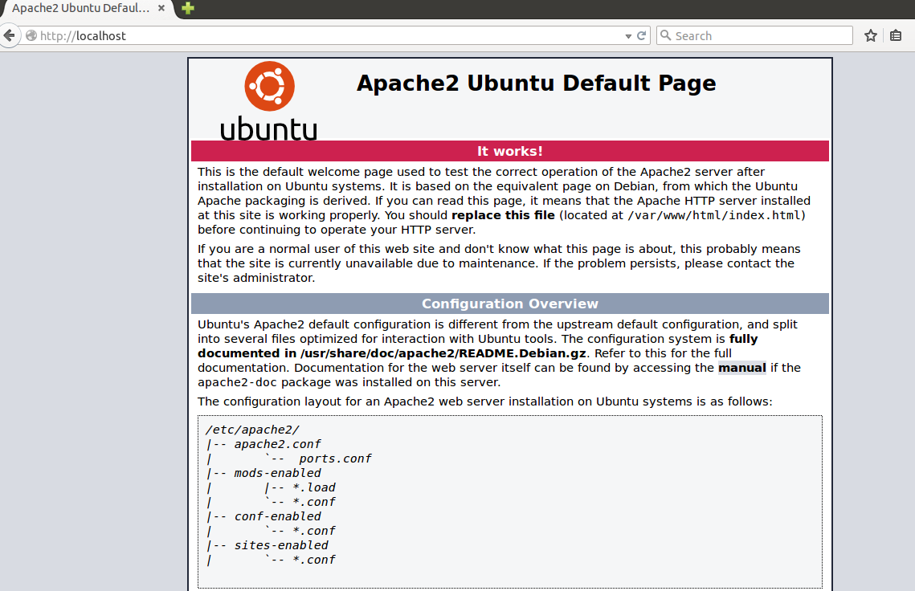Image resolution: width=915 pixels, height=591 pixels.
Task: Close the Apache2 Ubuntu Default tab
Action: [x=161, y=8]
